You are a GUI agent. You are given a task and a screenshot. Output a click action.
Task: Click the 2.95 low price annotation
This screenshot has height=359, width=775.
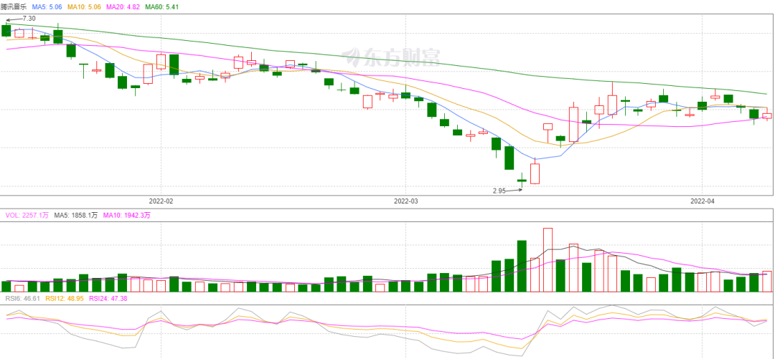pos(499,191)
